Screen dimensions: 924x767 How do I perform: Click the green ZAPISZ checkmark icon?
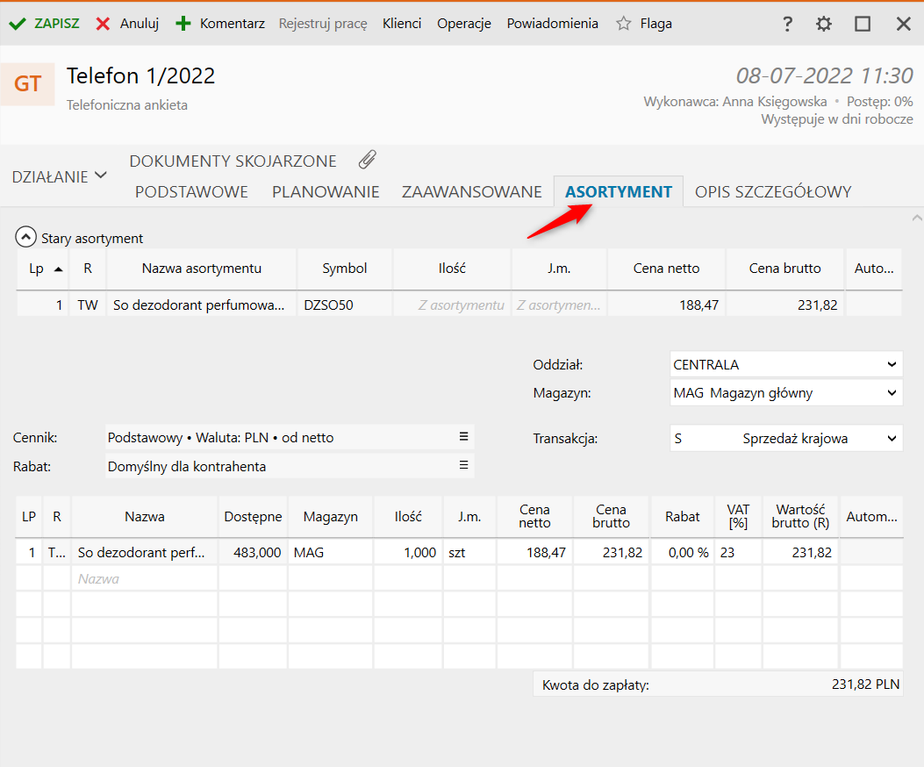pyautogui.click(x=17, y=24)
